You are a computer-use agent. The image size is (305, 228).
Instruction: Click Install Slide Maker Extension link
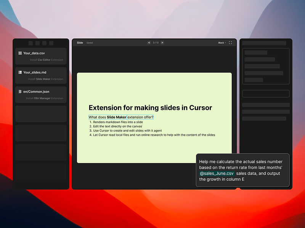pyautogui.click(x=45, y=79)
